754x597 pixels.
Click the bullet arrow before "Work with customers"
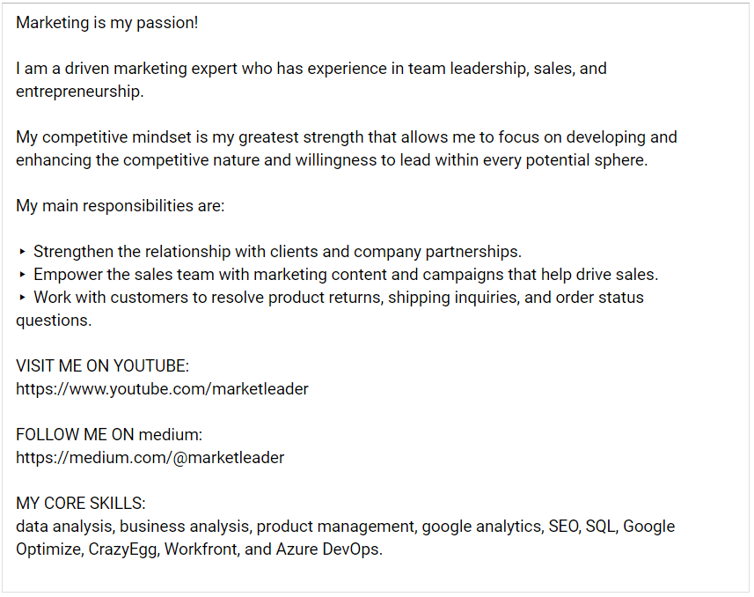point(23,298)
